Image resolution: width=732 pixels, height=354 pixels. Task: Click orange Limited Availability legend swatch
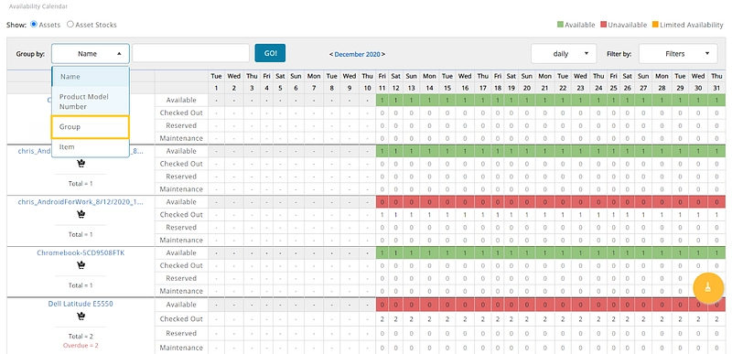click(x=655, y=25)
